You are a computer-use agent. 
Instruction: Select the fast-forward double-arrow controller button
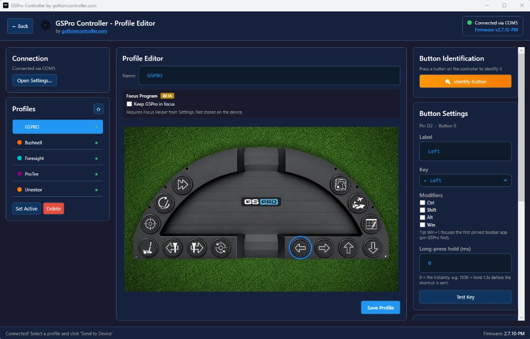pos(183,185)
